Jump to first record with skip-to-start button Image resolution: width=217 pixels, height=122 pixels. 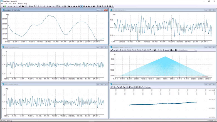(x=69, y=6)
